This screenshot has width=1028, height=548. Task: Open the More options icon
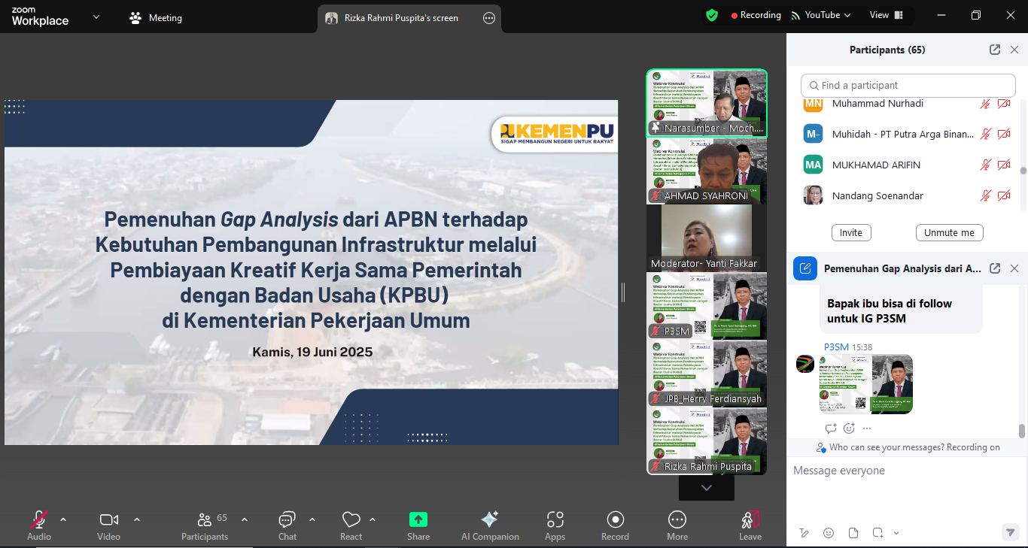tap(677, 519)
